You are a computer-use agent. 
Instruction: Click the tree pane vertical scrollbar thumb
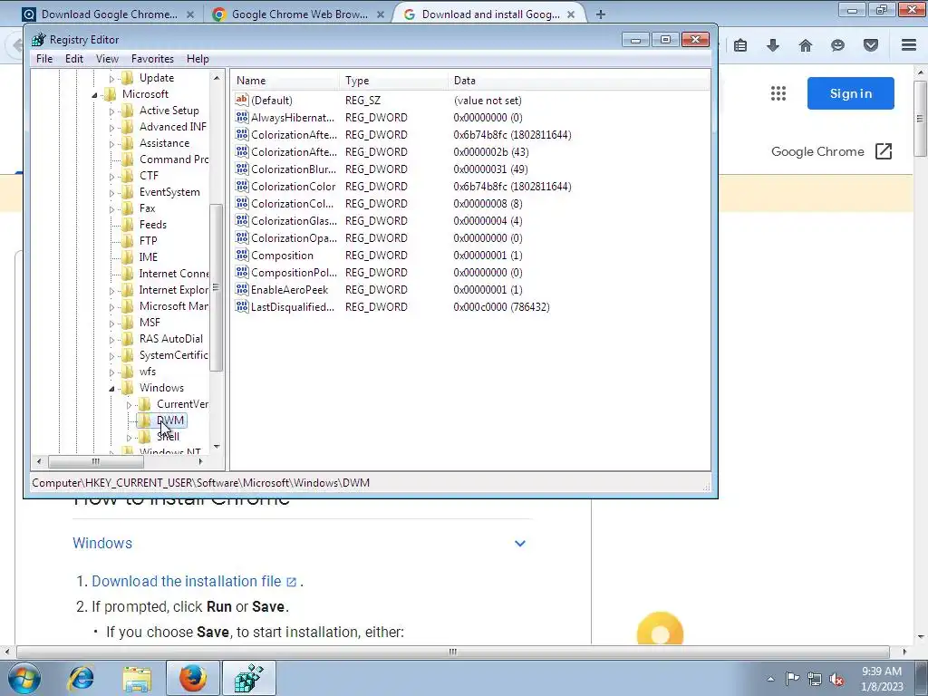[216, 287]
